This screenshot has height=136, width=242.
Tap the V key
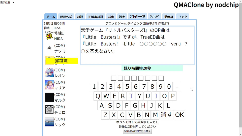(x=130, y=115)
